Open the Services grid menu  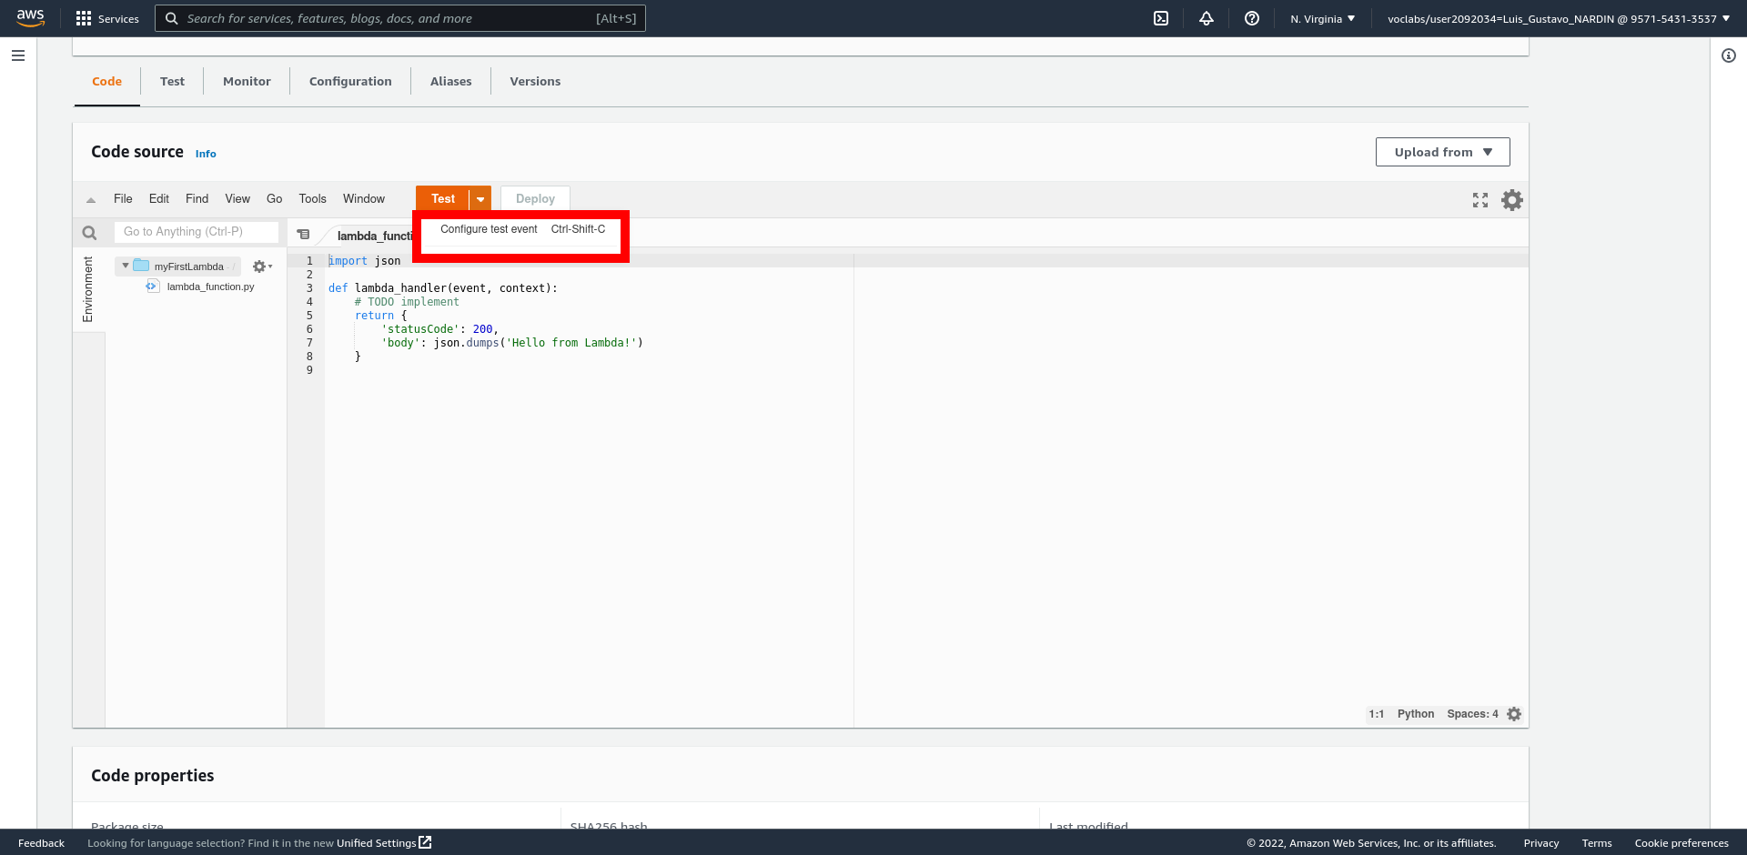(x=107, y=18)
